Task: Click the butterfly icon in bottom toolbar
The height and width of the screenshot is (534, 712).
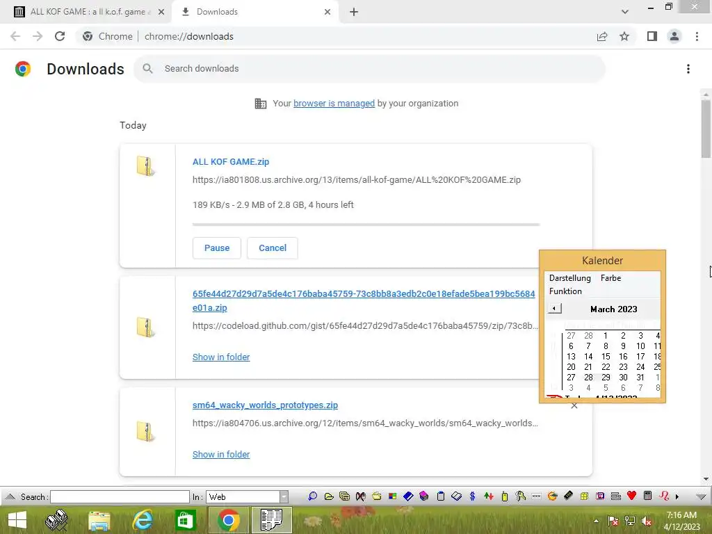Action: (x=361, y=496)
